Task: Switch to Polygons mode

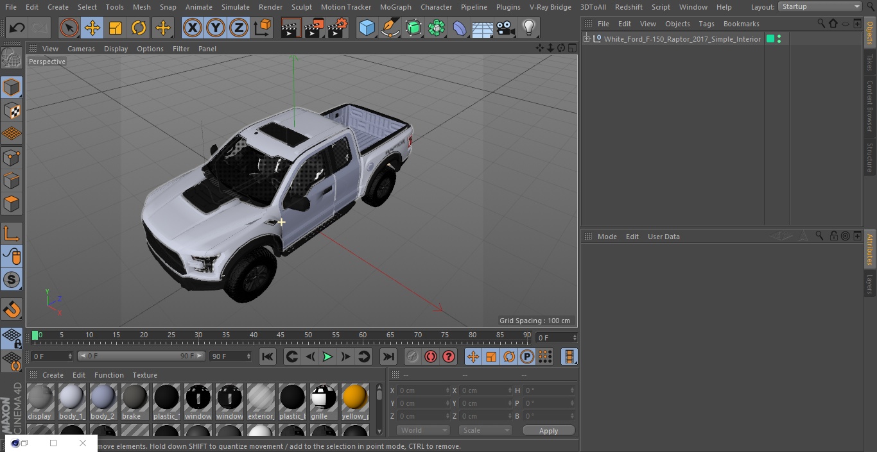Action: tap(12, 204)
